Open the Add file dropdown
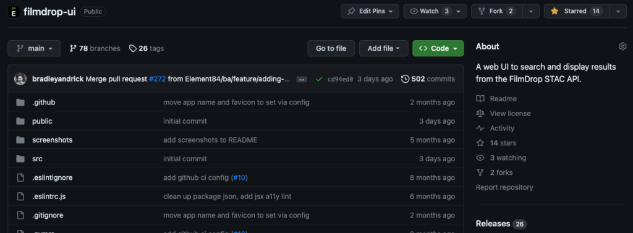This screenshot has width=633, height=233. [x=383, y=48]
